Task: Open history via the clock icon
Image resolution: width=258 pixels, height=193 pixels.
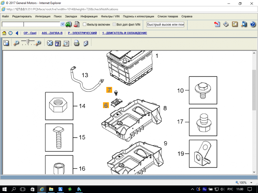Action: (x=10, y=33)
